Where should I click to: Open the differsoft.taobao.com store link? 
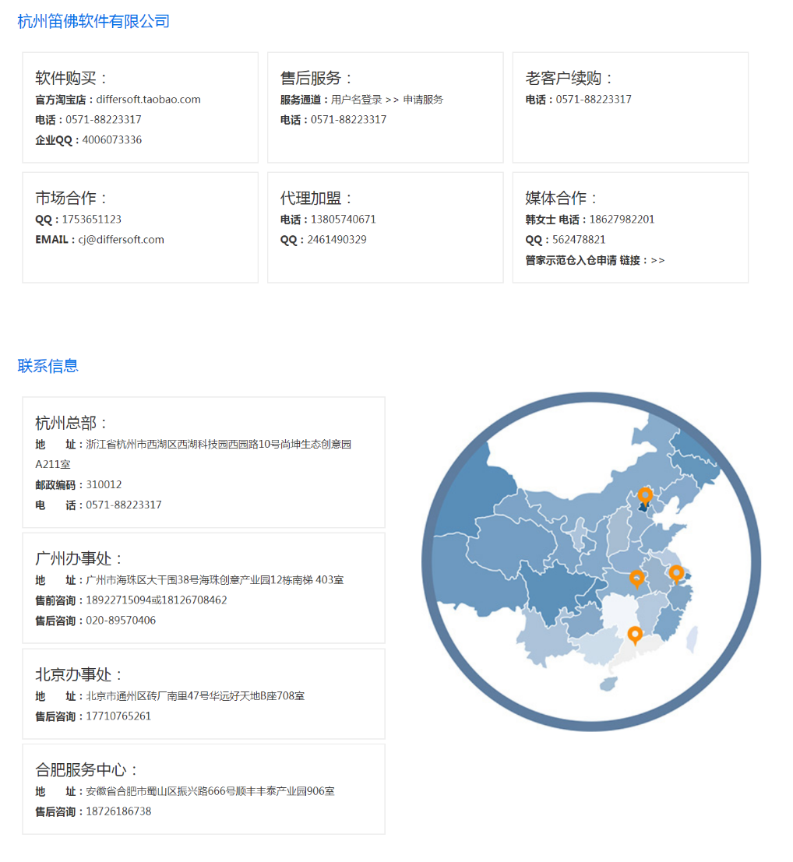[149, 100]
